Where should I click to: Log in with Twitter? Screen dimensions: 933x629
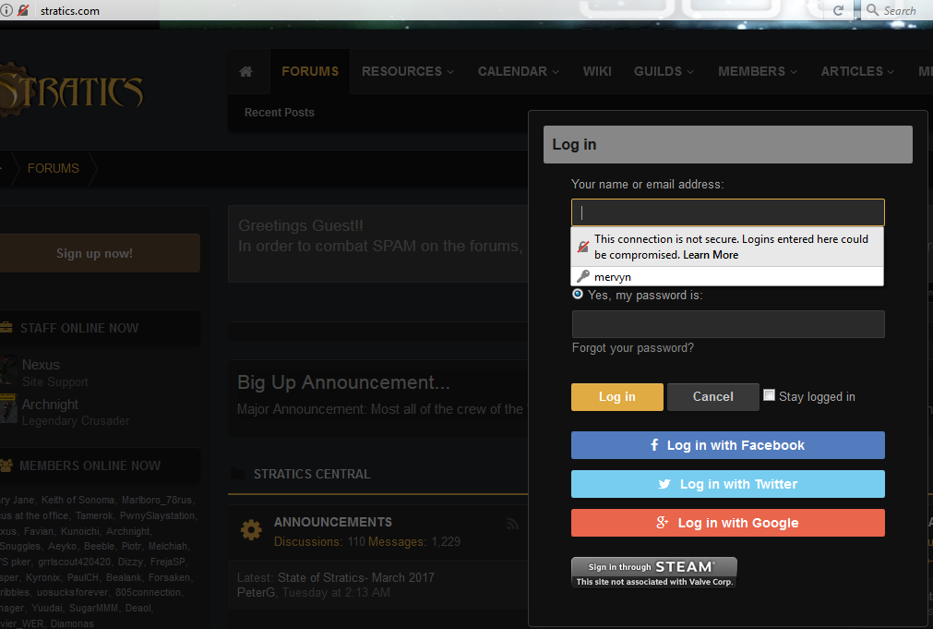click(x=728, y=484)
